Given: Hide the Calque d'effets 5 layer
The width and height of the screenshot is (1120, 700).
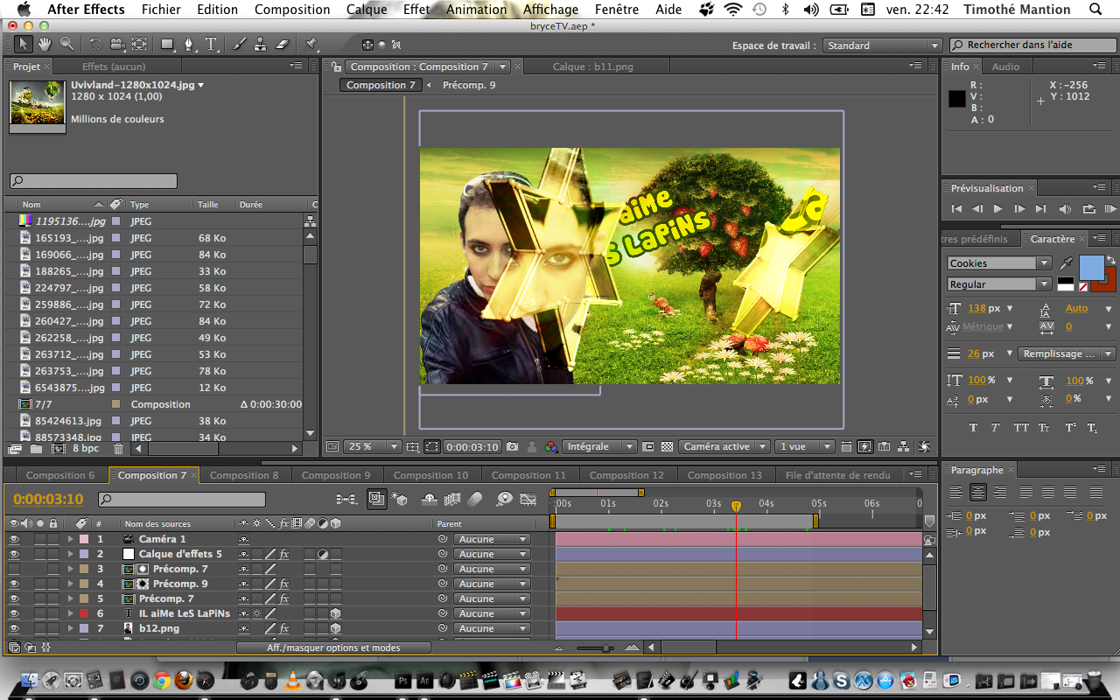Looking at the screenshot, I should [14, 554].
